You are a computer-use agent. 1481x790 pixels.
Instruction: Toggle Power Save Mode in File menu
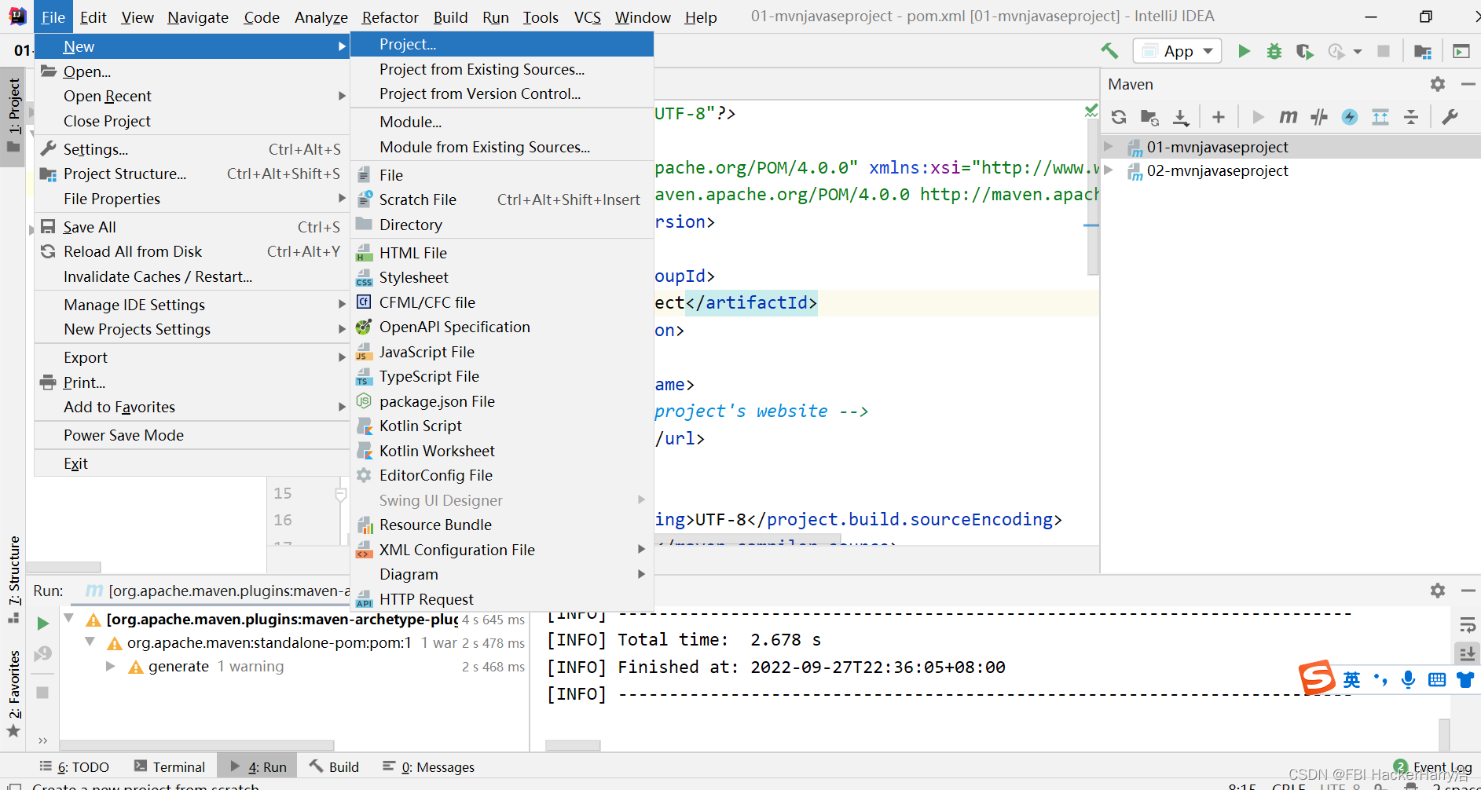[123, 435]
